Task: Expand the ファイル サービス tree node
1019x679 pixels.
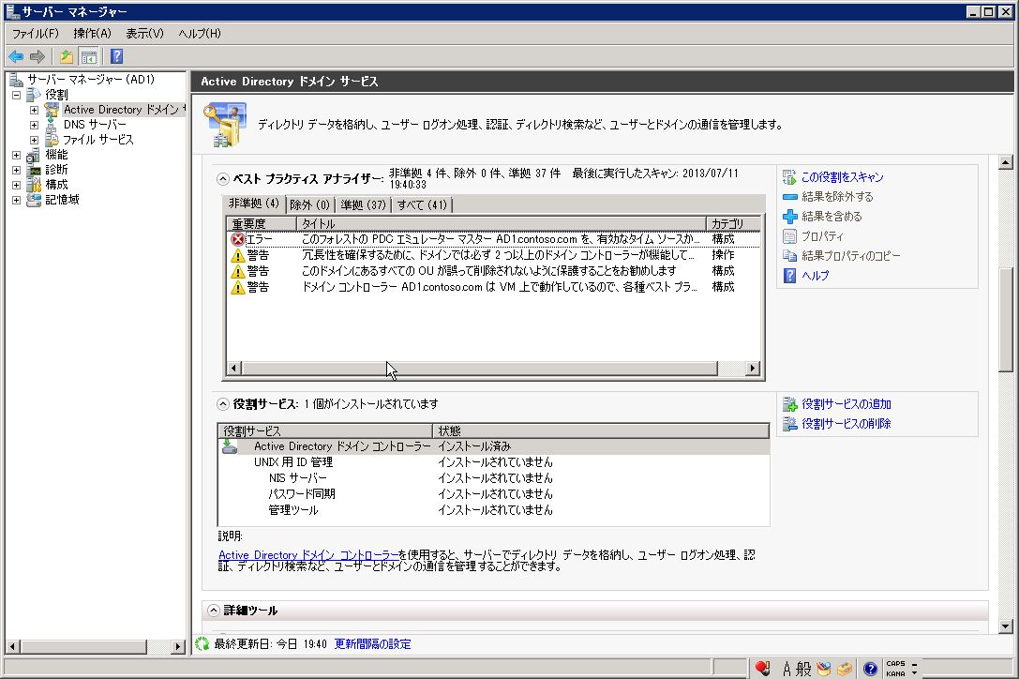Action: click(x=34, y=140)
